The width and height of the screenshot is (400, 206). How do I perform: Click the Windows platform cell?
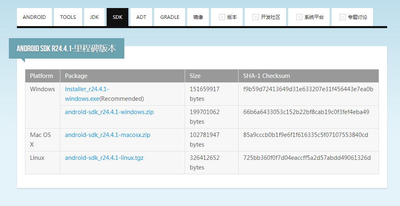[x=43, y=105]
